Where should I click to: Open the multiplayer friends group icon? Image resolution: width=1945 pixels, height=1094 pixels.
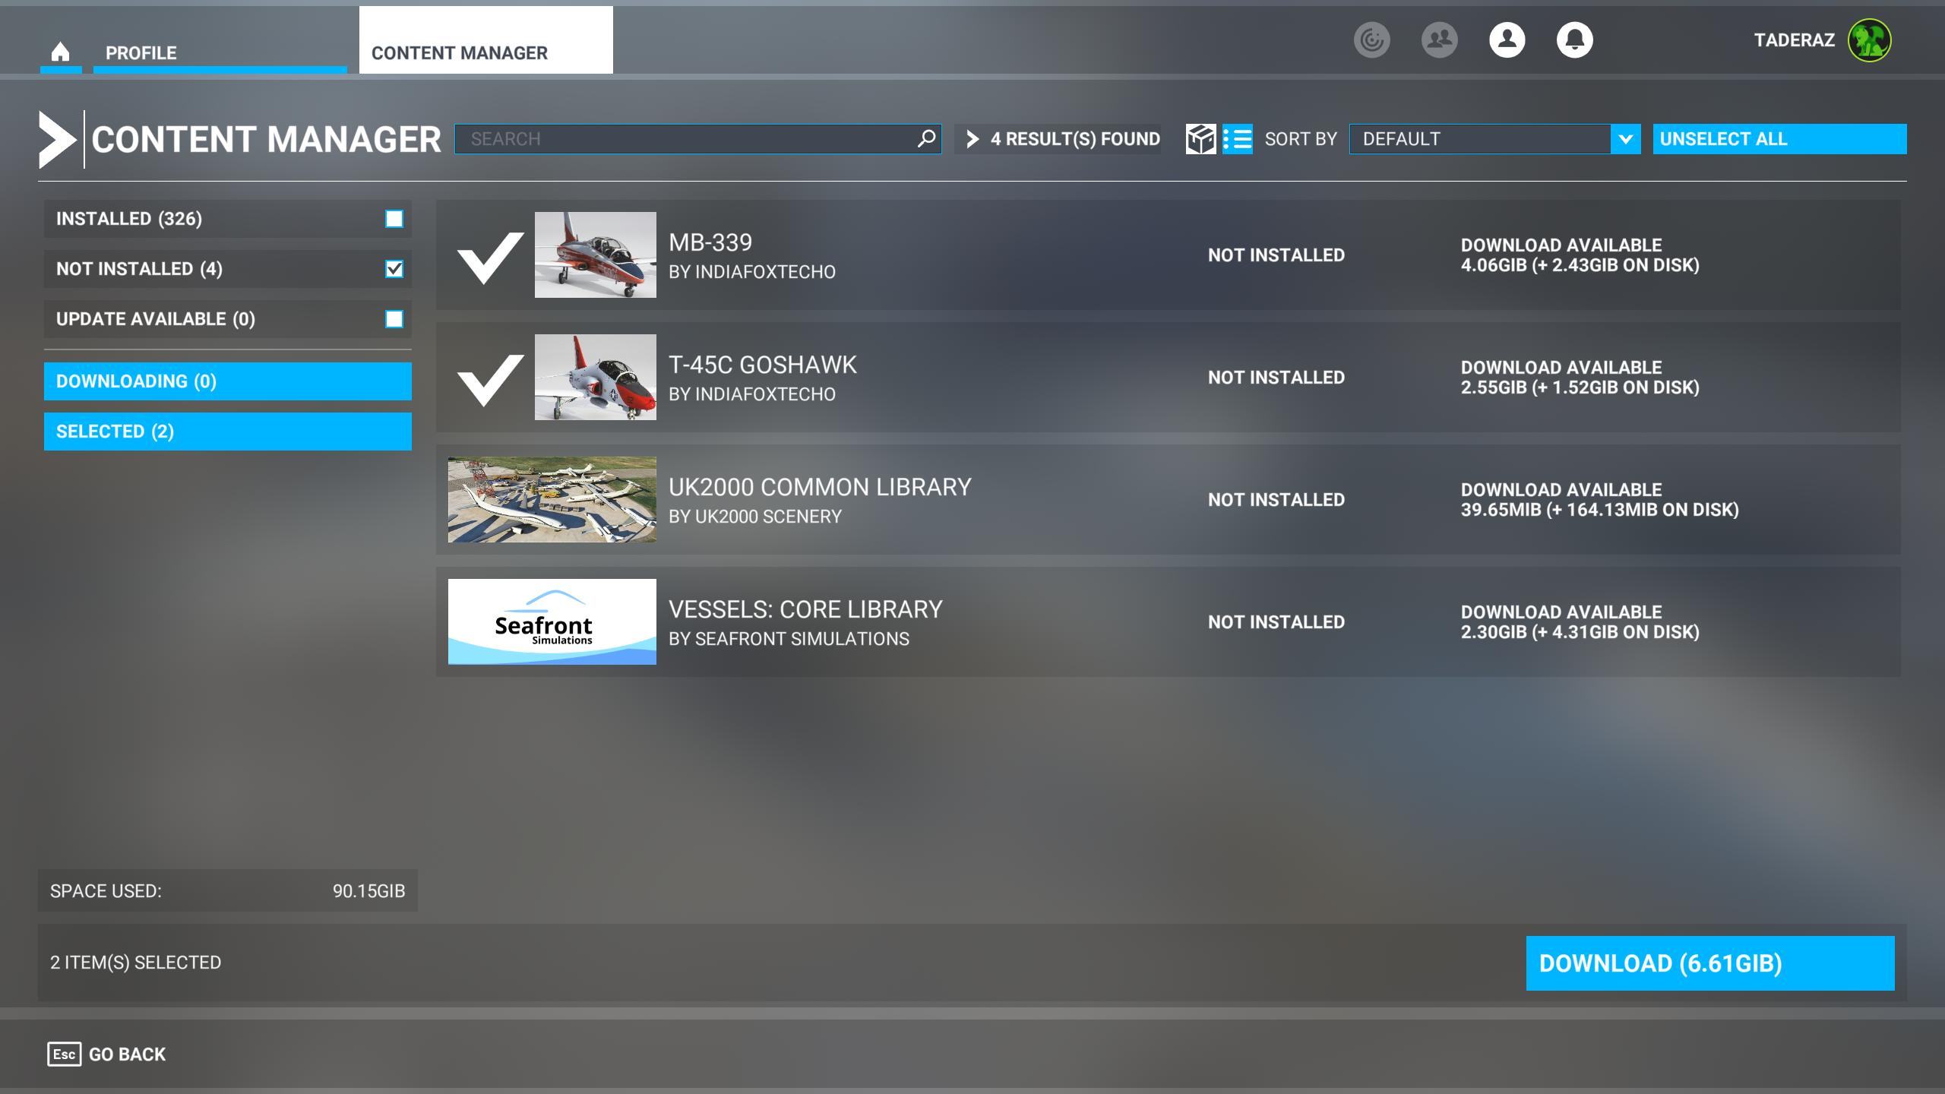tap(1439, 40)
